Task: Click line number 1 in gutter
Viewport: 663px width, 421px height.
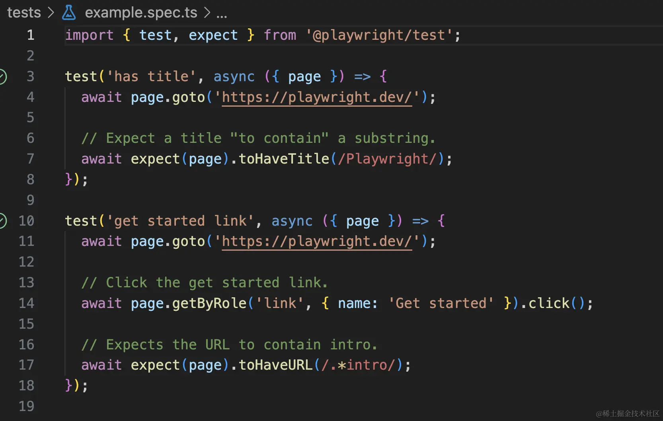Action: pos(31,35)
